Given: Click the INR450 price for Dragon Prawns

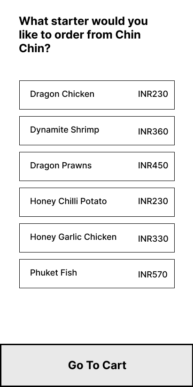Looking at the screenshot, I should [x=153, y=166].
